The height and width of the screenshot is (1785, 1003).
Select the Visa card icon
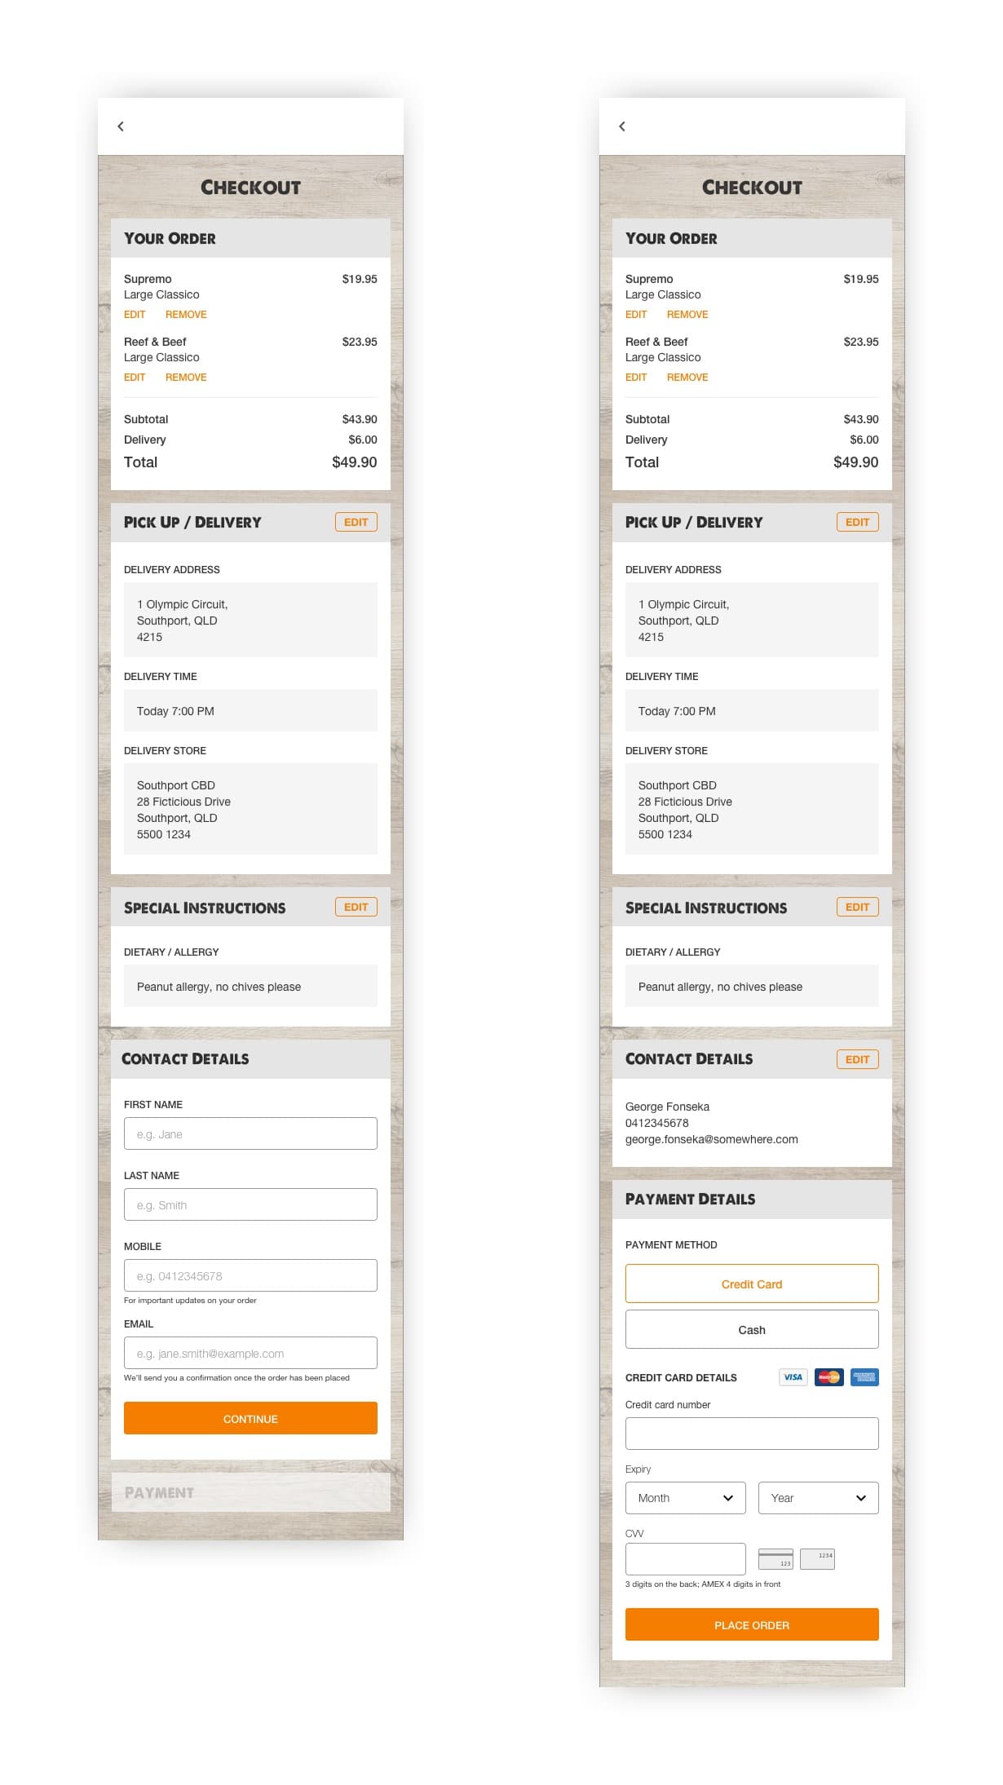[x=792, y=1377]
